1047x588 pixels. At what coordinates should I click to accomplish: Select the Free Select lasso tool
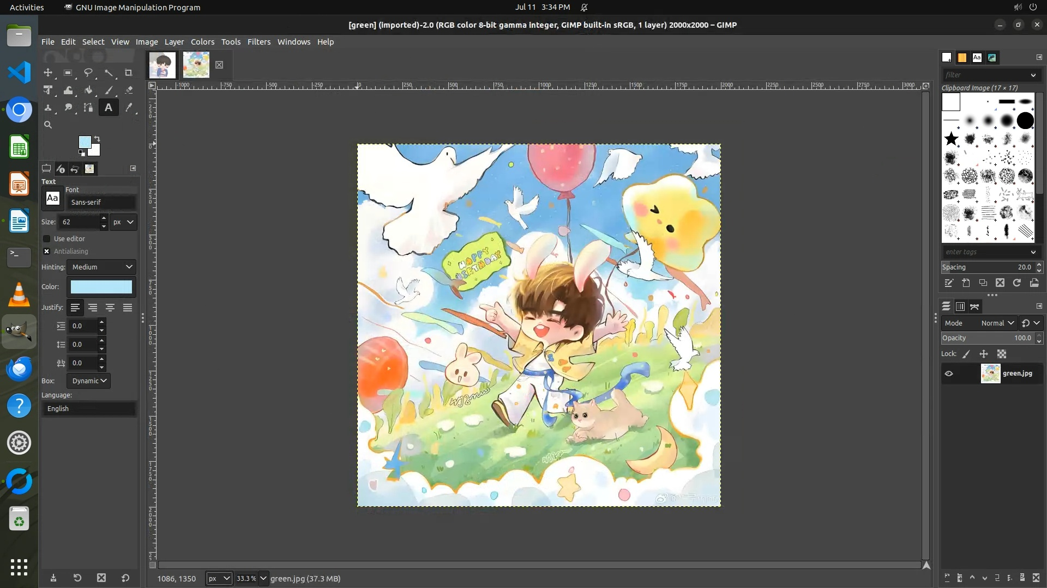click(x=88, y=72)
